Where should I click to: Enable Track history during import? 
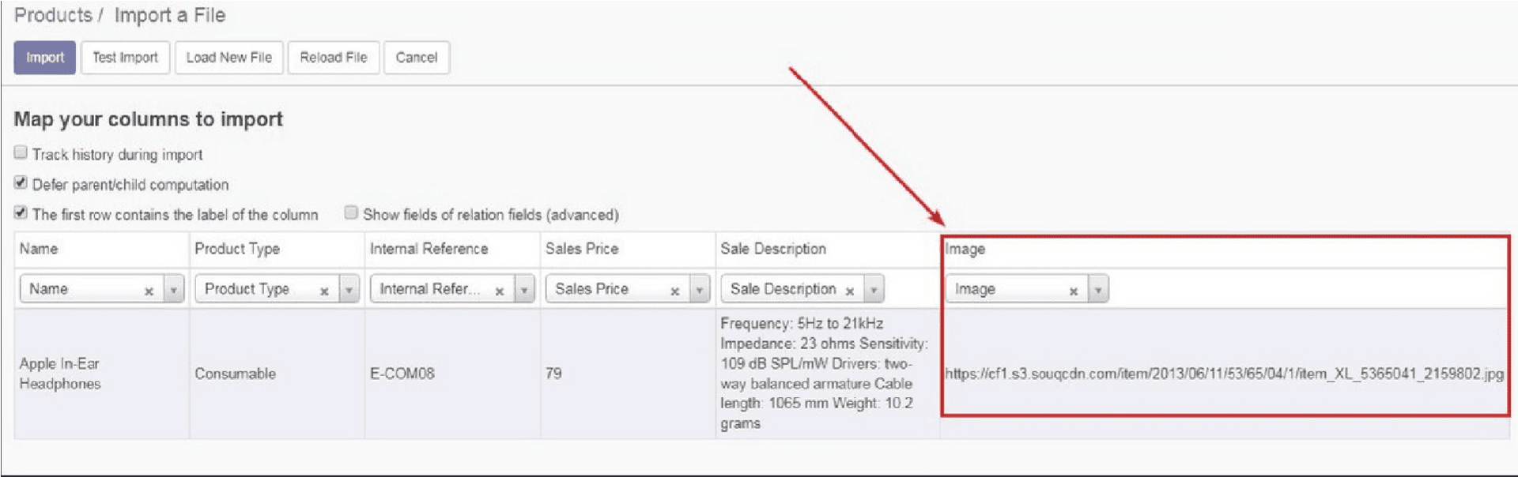pyautogui.click(x=21, y=152)
